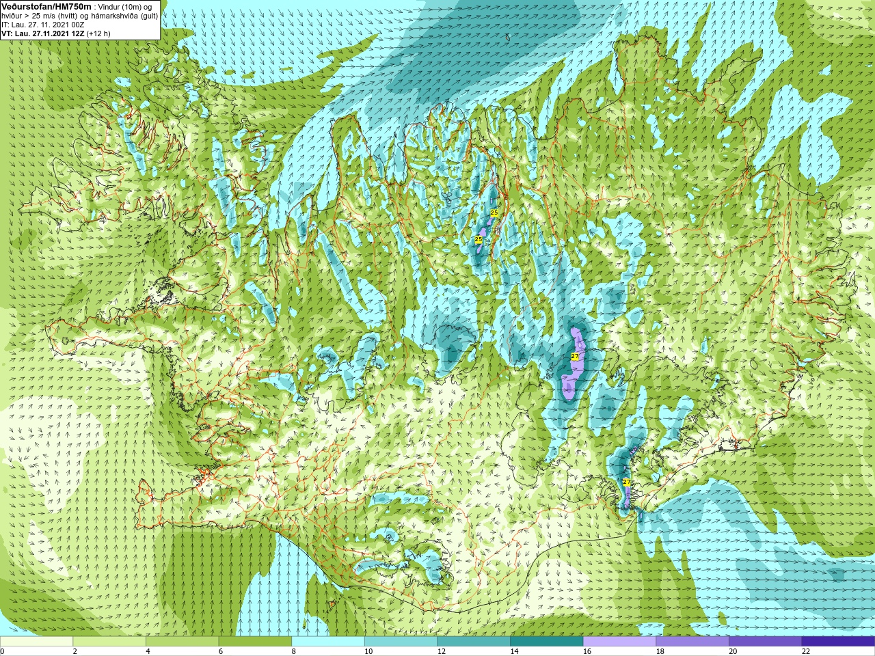Image resolution: width=875 pixels, height=656 pixels.
Task: Select the 4–6 m/s green legend swatch
Action: point(182,642)
